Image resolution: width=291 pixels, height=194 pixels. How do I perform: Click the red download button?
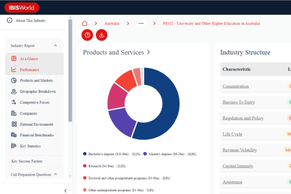pyautogui.click(x=101, y=34)
